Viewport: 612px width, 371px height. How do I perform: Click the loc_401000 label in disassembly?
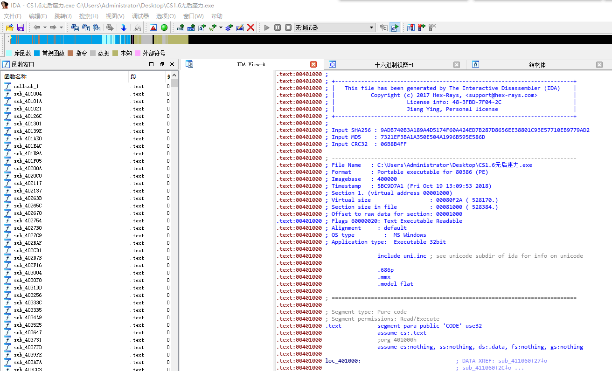point(343,361)
